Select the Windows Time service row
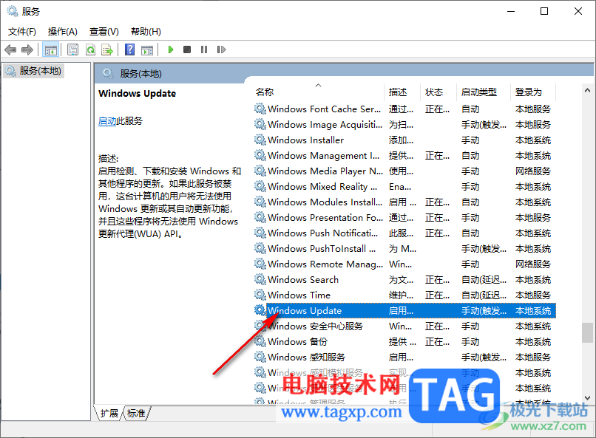 click(404, 295)
